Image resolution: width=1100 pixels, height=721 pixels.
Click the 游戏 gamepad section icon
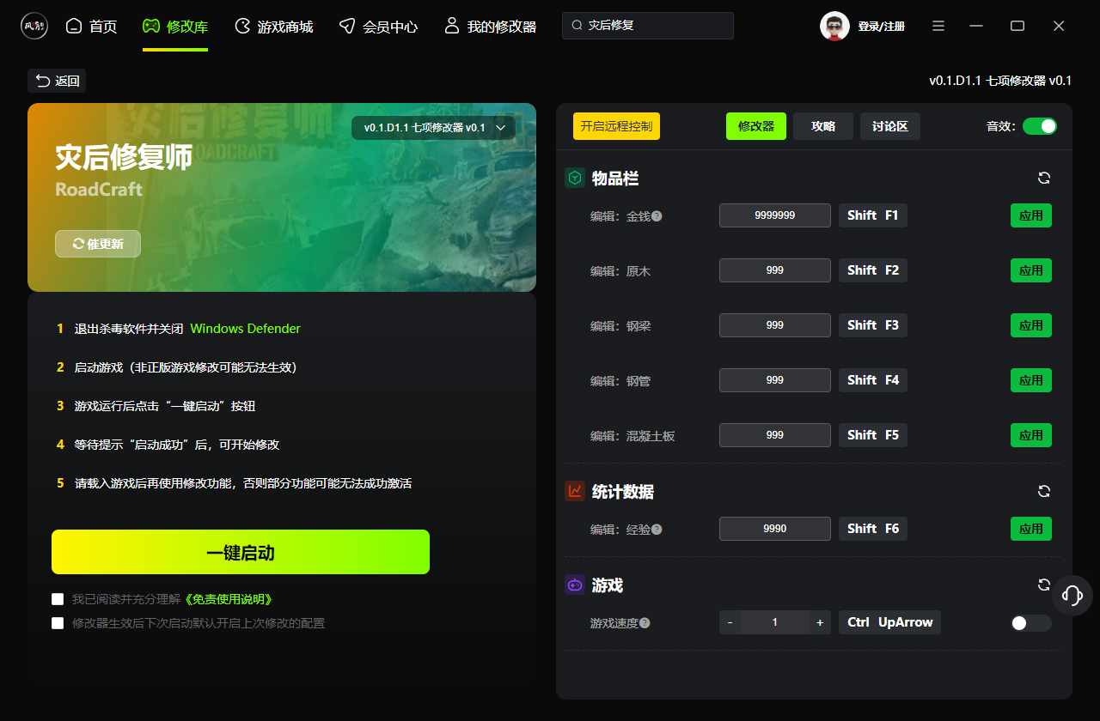pyautogui.click(x=575, y=585)
